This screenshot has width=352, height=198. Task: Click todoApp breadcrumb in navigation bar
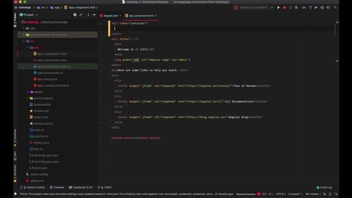25,7
